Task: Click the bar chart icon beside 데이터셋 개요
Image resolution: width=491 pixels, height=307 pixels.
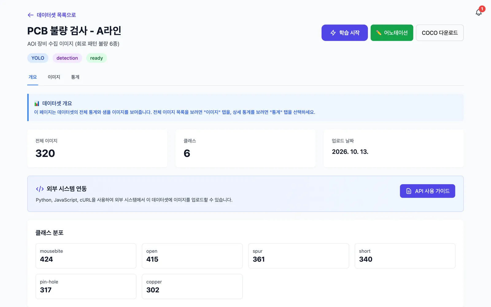Action: click(37, 103)
